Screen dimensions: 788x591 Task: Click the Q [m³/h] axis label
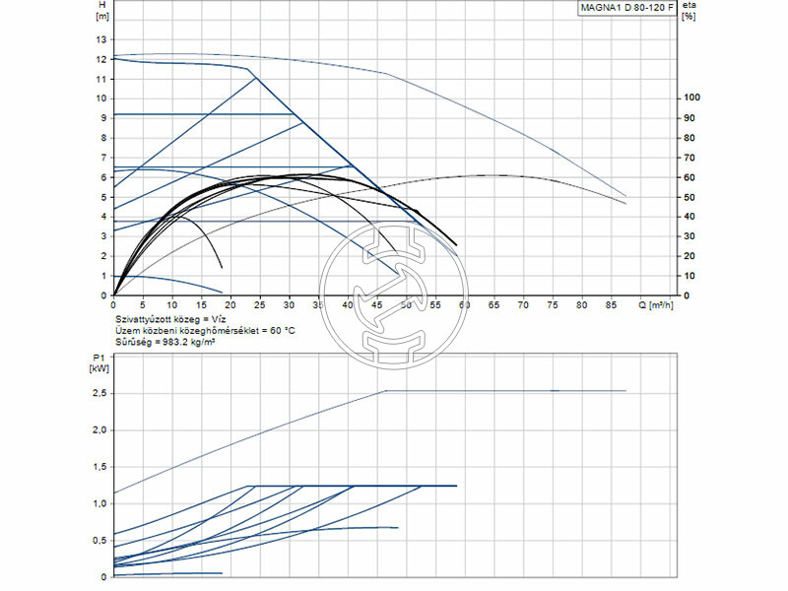click(657, 304)
